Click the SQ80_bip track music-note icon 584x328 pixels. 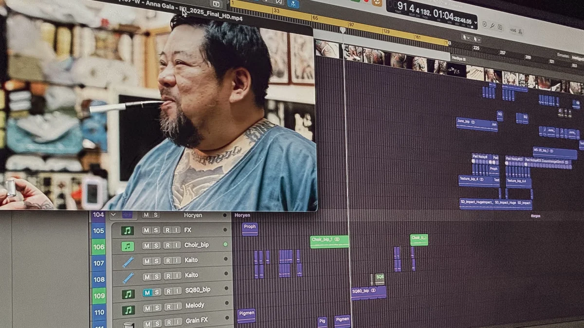pos(128,294)
